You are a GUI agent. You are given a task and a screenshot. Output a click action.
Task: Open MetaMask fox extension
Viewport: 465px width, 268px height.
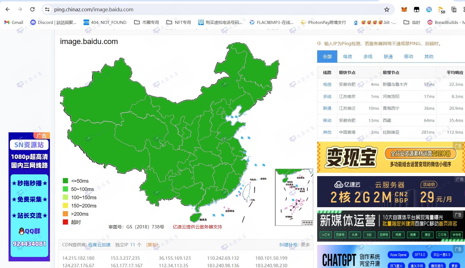click(x=404, y=10)
